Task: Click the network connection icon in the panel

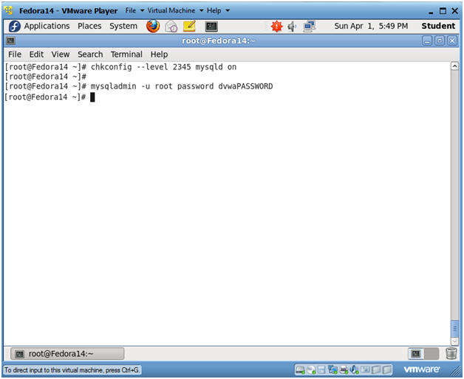Action: pyautogui.click(x=310, y=27)
